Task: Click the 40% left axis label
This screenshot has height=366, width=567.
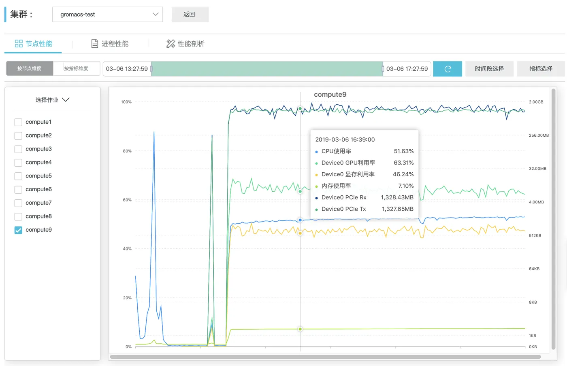Action: point(127,249)
